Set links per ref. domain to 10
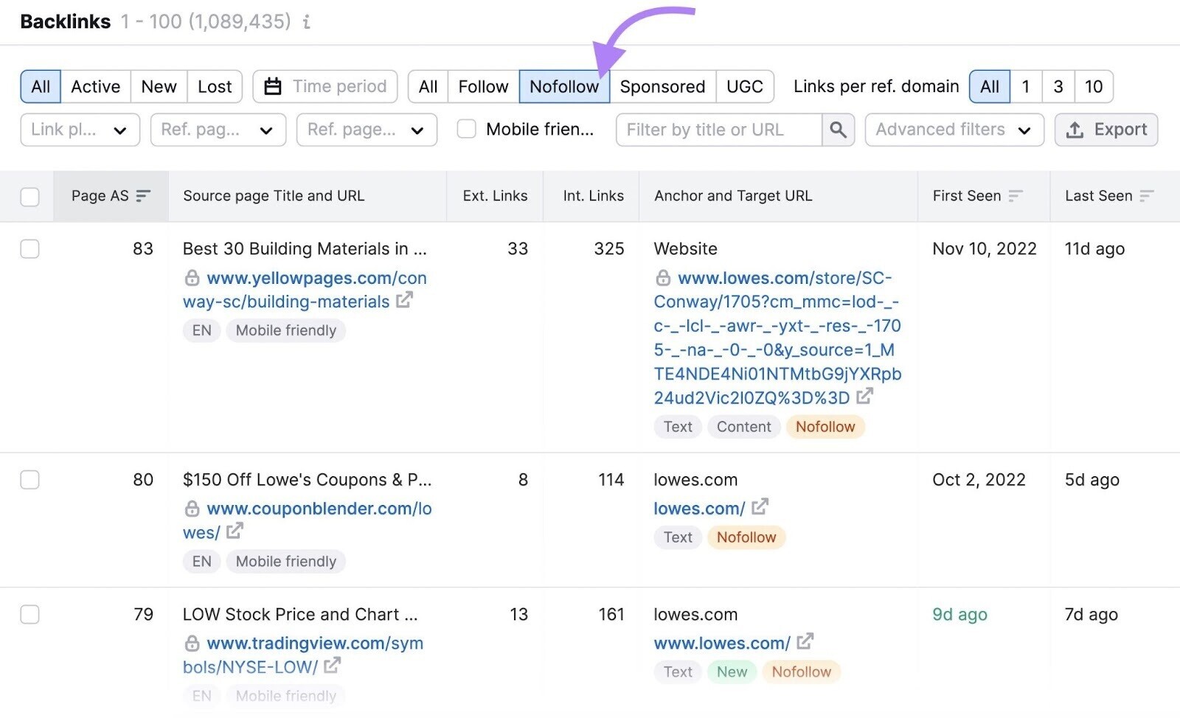 click(x=1094, y=86)
